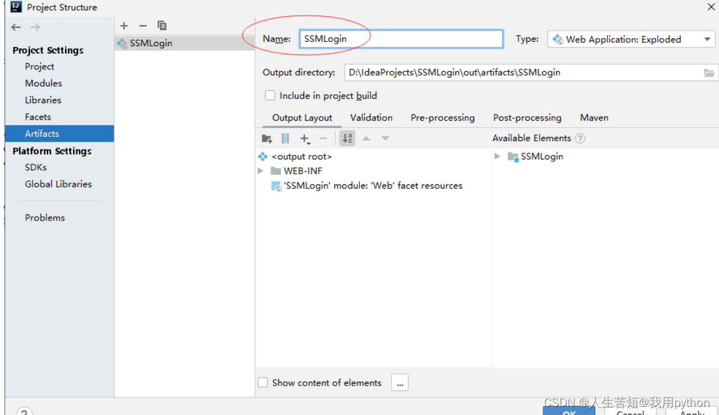Viewport: 719px width, 415px height.
Task: Switch to Maven tab
Action: pyautogui.click(x=594, y=118)
